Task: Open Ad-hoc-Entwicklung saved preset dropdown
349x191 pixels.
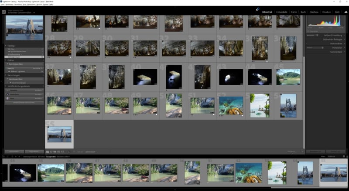Action: 313,35
